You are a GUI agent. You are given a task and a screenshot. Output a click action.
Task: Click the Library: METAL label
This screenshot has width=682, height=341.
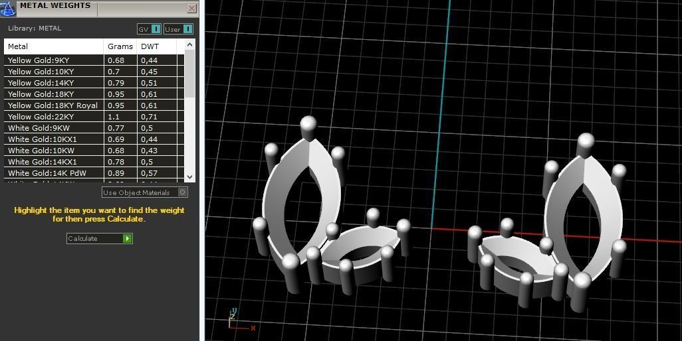click(x=35, y=29)
